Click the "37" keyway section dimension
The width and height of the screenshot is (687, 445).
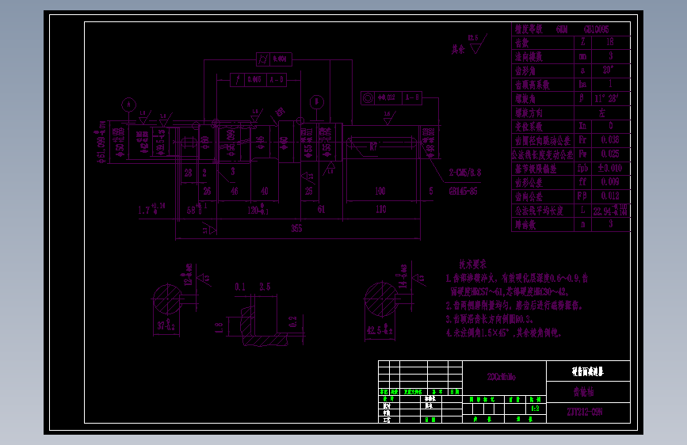(x=166, y=325)
